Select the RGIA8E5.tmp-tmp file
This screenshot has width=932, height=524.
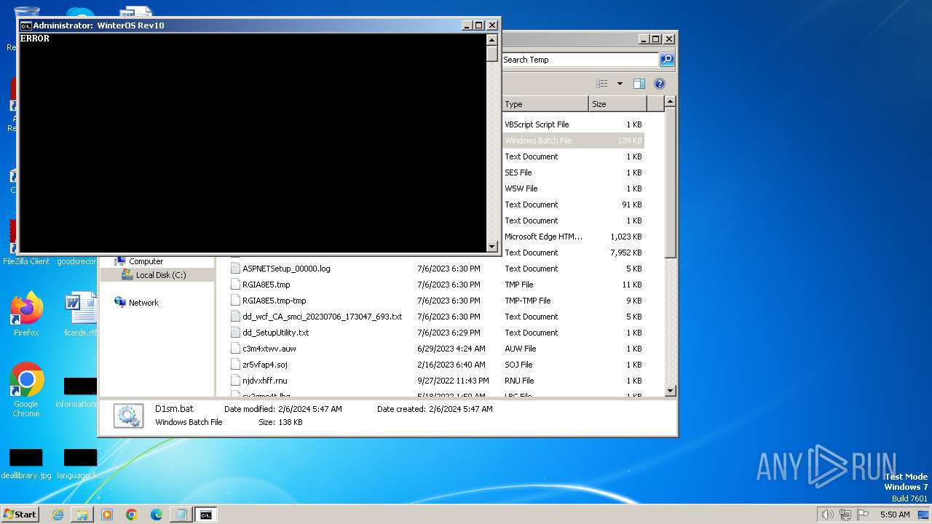[274, 301]
